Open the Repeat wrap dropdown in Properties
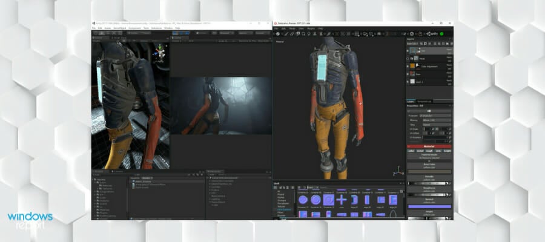The height and width of the screenshot is (242, 545). (436, 125)
